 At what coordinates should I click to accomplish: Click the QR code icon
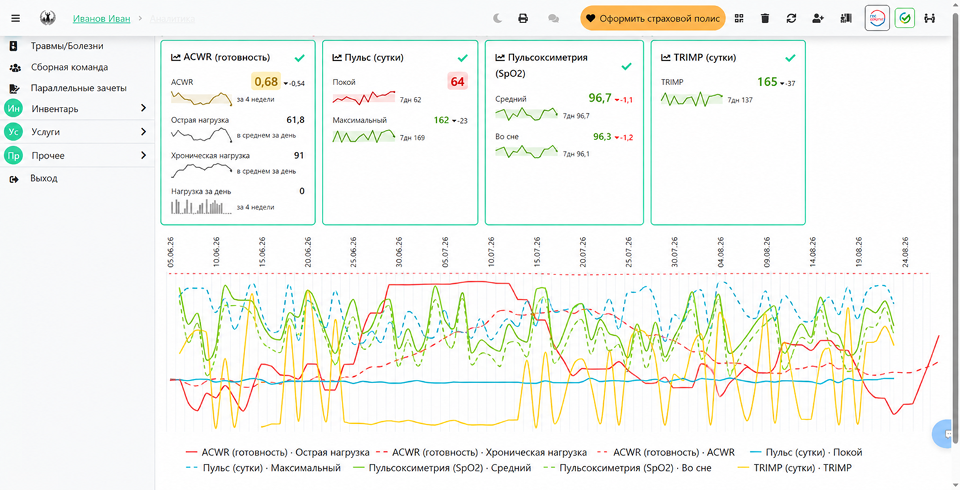[x=739, y=18]
